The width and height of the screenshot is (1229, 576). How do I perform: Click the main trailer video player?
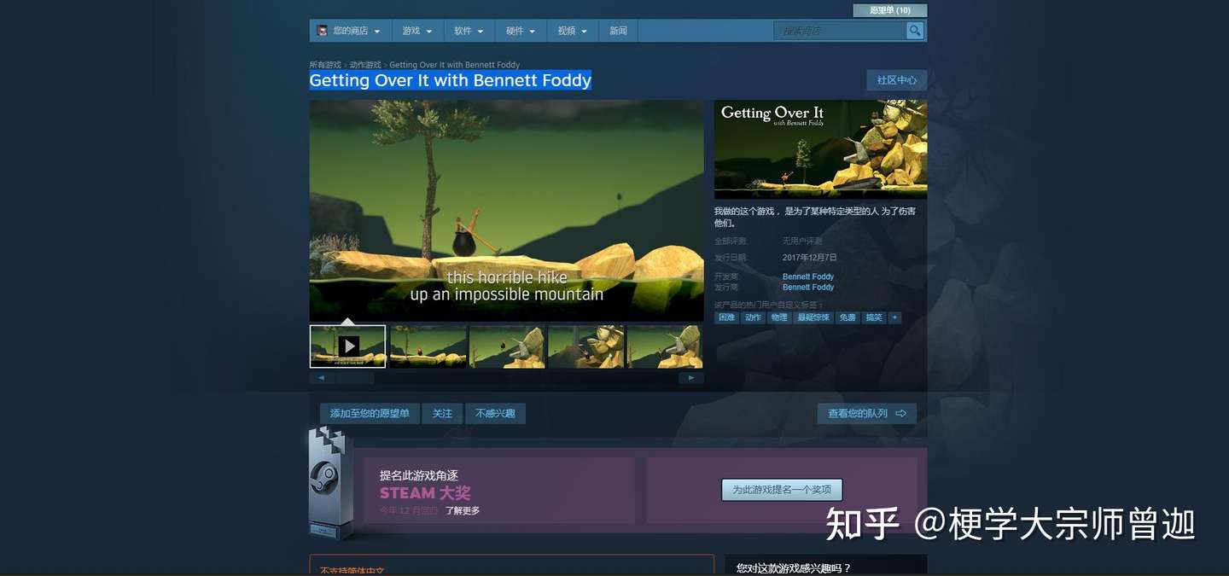[507, 210]
